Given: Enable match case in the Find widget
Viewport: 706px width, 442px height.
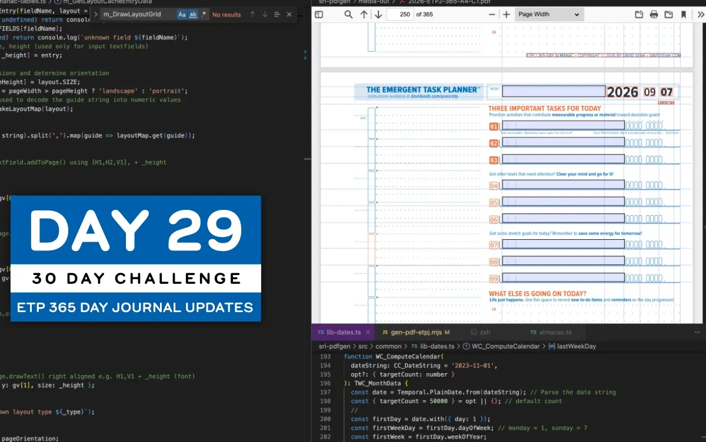Looking at the screenshot, I should click(x=181, y=14).
